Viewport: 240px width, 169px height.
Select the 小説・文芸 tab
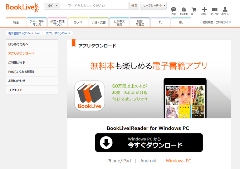[x=99, y=22]
